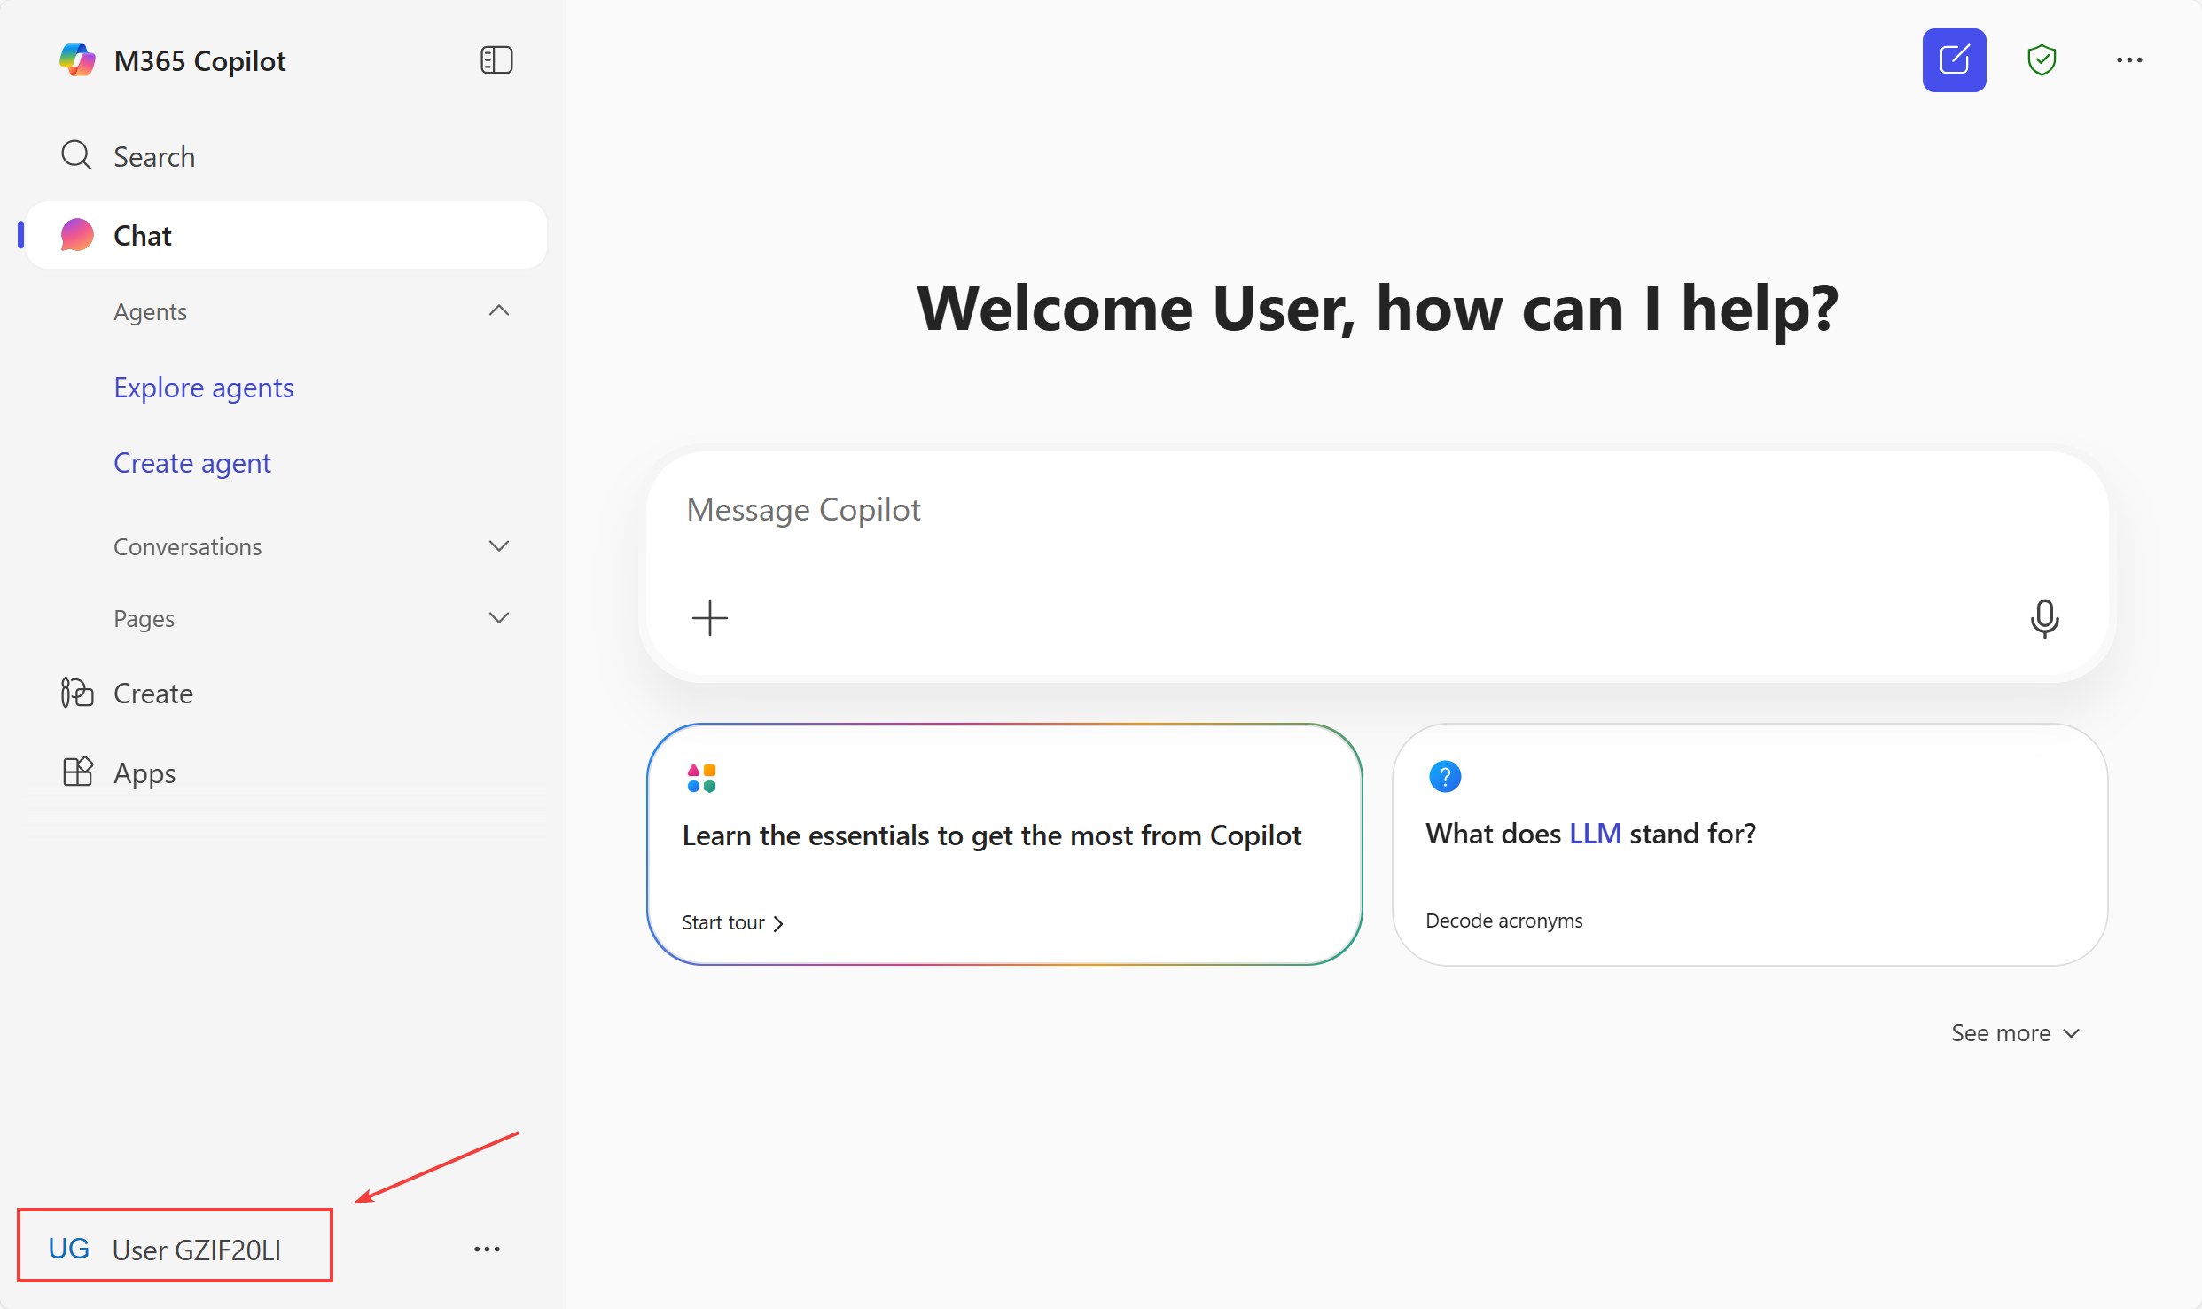Open Search in the sidebar

(x=153, y=156)
